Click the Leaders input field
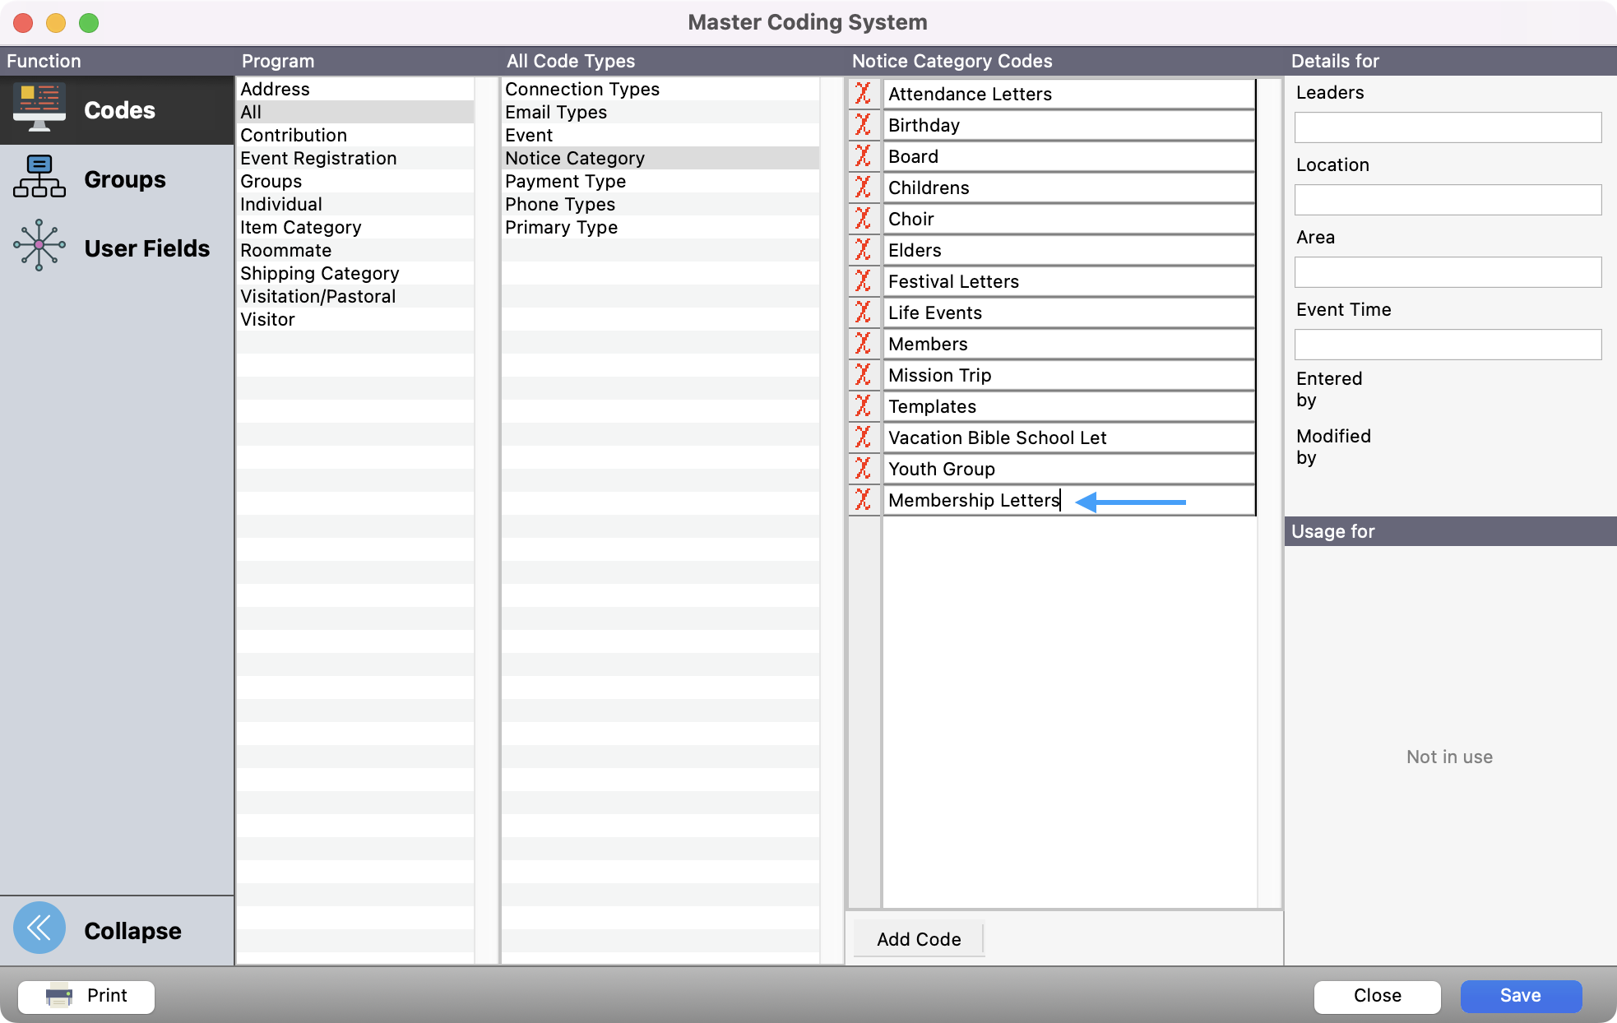 (1447, 127)
